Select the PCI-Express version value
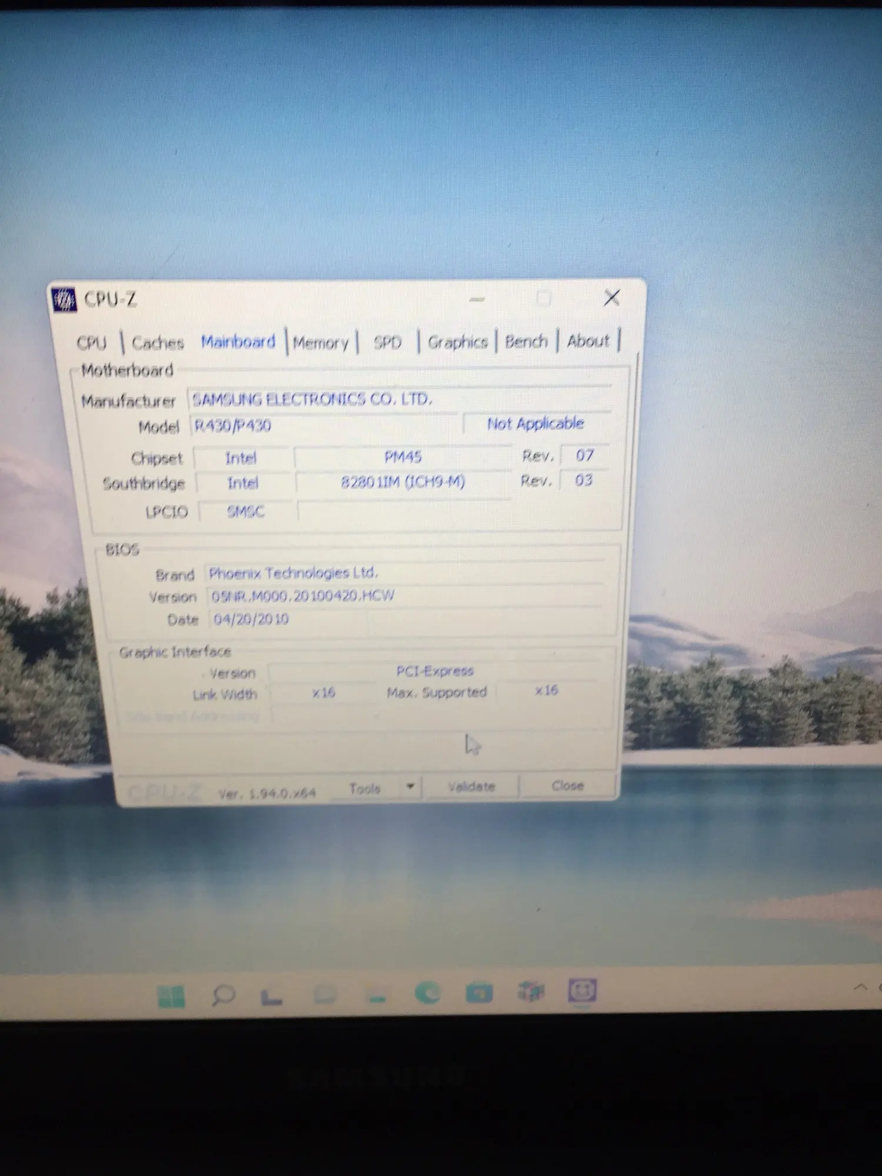 point(435,671)
